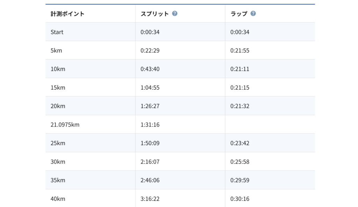
Task: Click the 5km lap time 0:21:55
Action: [x=240, y=51]
